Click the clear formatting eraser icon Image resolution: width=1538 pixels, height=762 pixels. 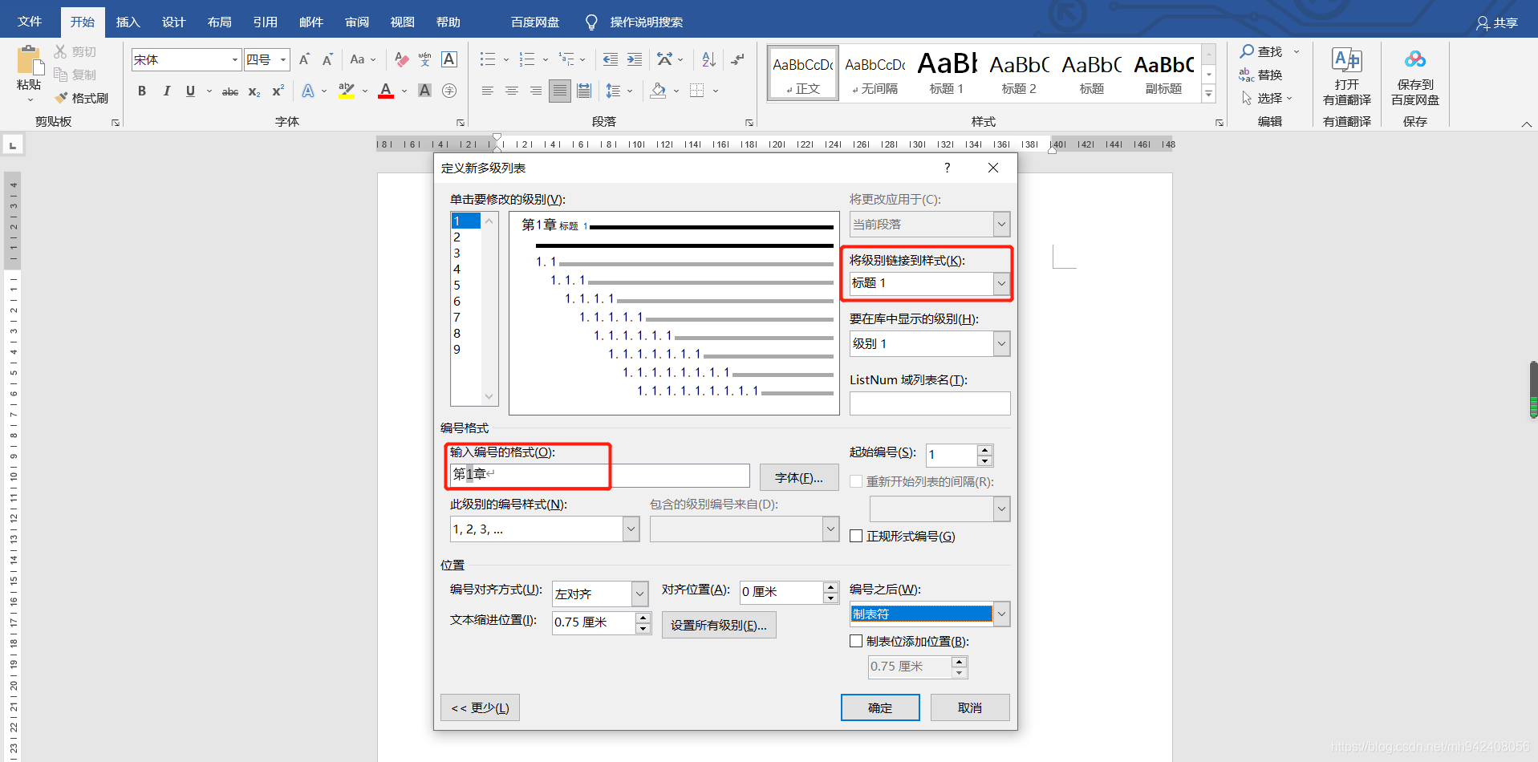pos(402,59)
